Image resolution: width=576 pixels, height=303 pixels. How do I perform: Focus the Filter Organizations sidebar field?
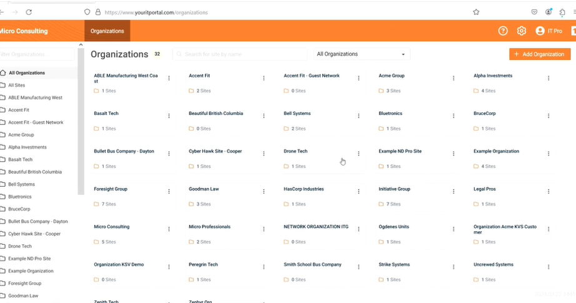coord(37,54)
